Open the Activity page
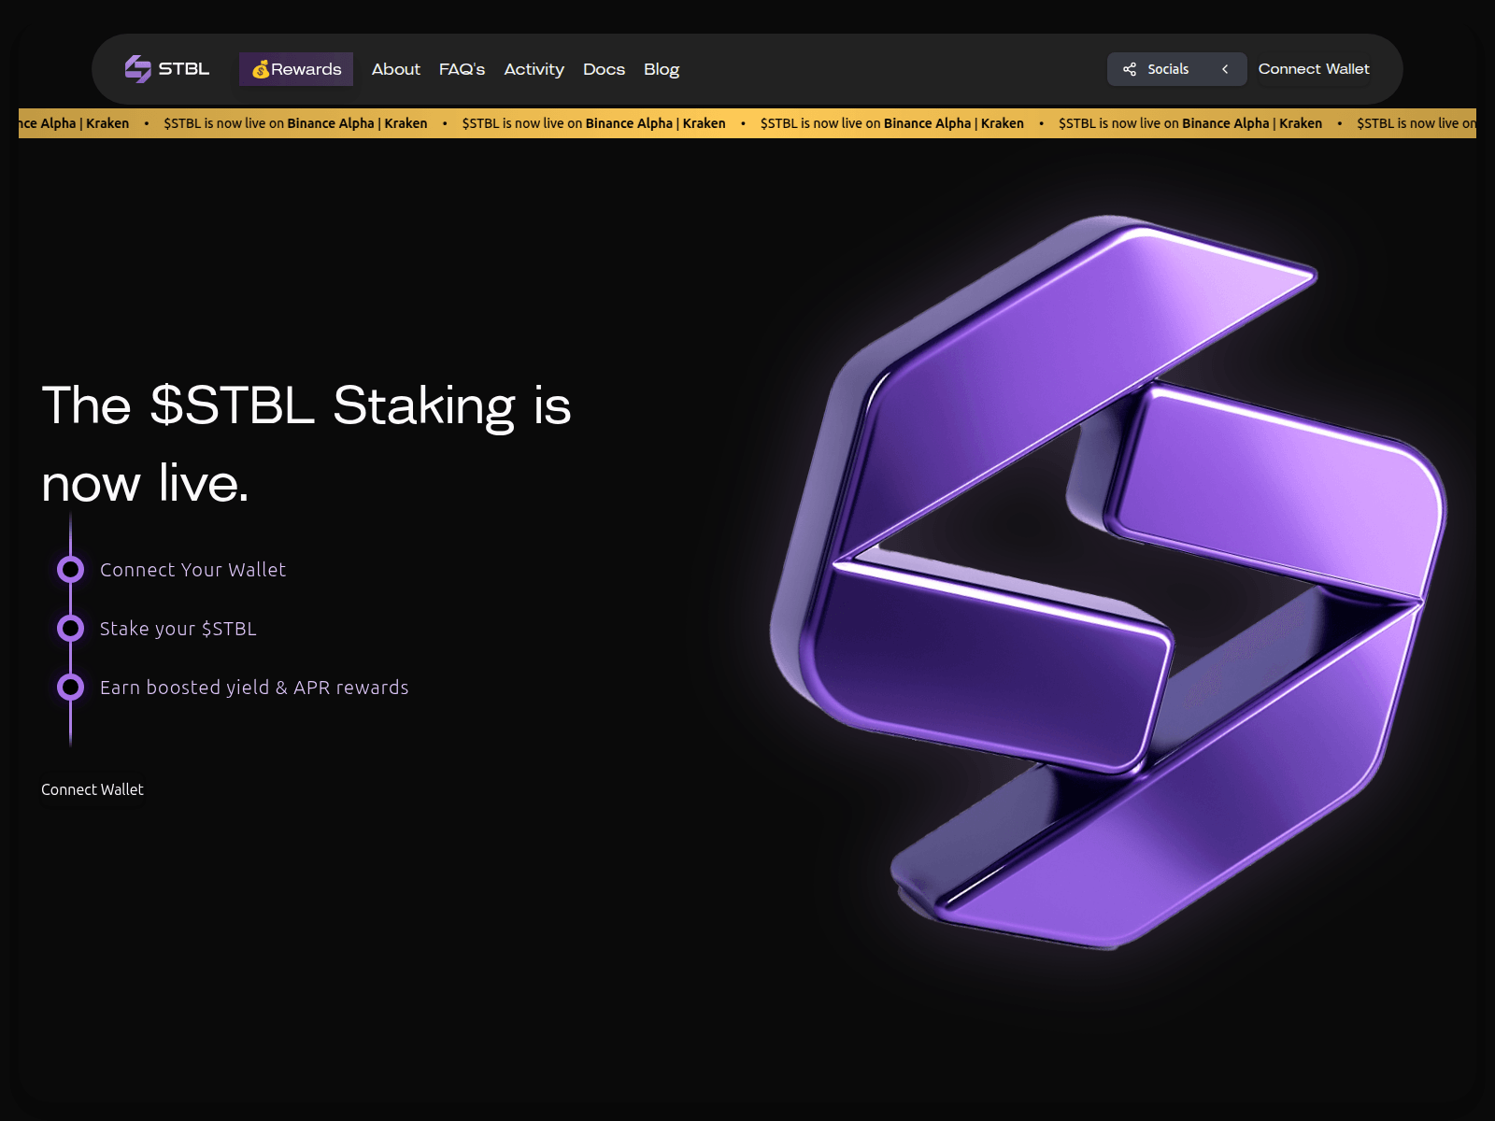Viewport: 1495px width, 1121px height. coord(534,69)
